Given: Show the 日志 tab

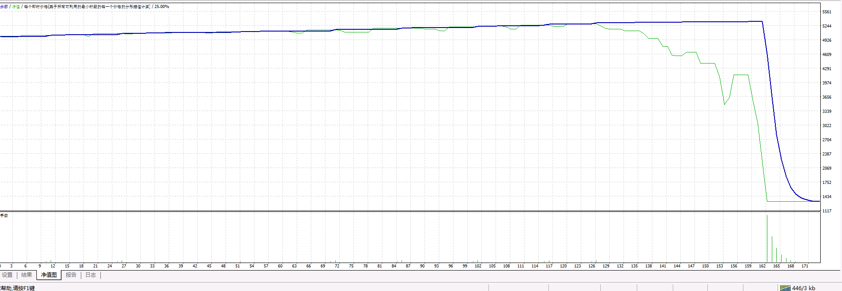Looking at the screenshot, I should [91, 275].
